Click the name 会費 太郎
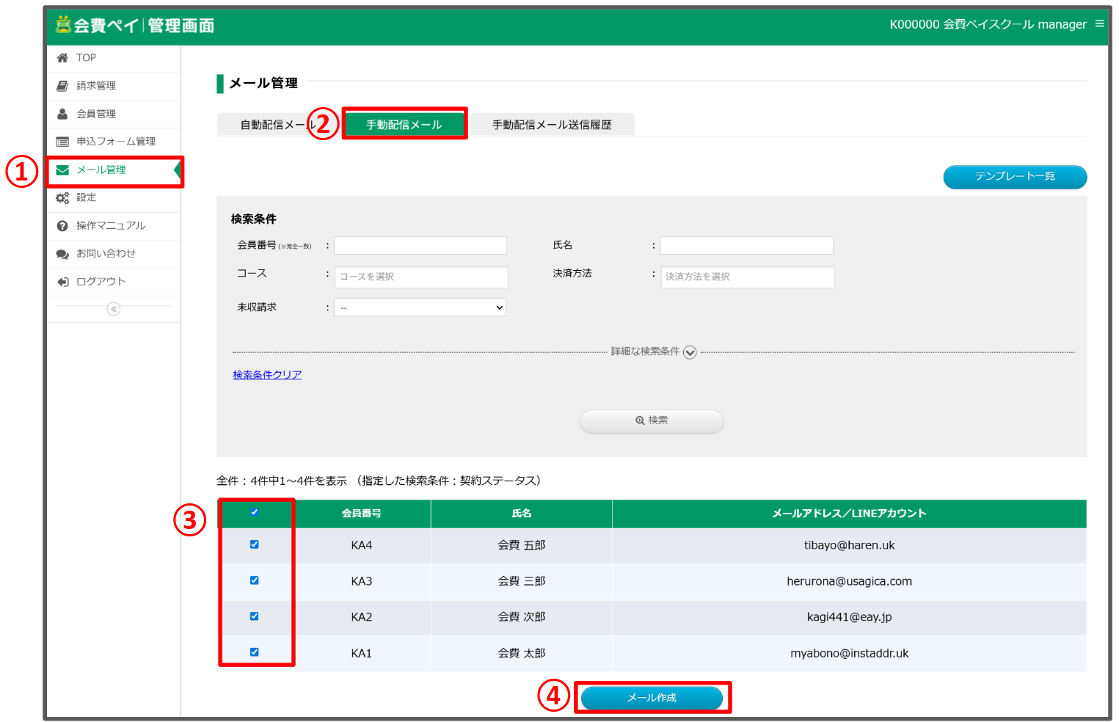 coord(522,653)
